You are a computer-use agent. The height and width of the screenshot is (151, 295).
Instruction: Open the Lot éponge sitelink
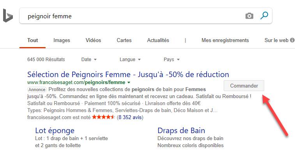point(55,130)
